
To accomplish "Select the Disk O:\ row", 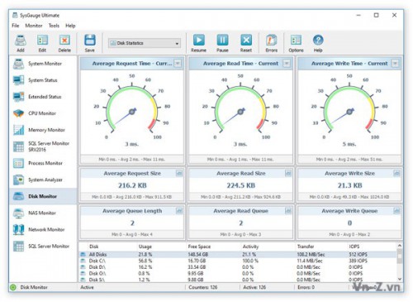I will click(x=238, y=274).
